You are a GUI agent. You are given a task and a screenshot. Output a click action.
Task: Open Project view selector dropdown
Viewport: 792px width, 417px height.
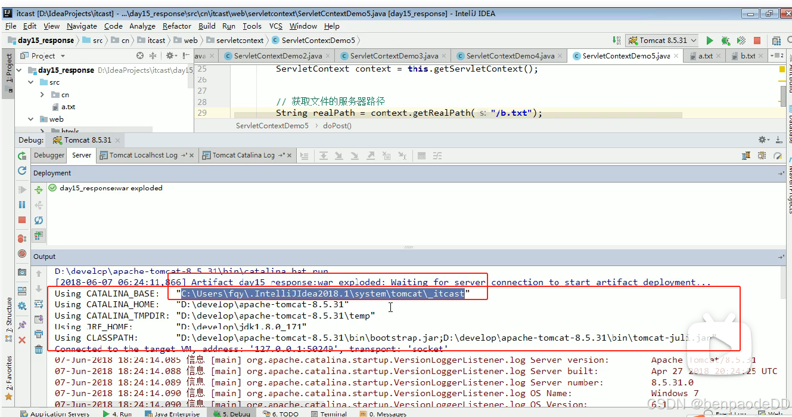pos(44,55)
